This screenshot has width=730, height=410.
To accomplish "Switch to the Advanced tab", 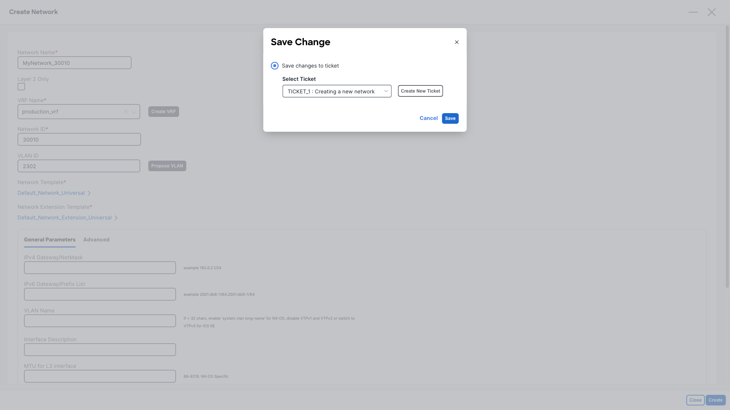I will pos(96,240).
